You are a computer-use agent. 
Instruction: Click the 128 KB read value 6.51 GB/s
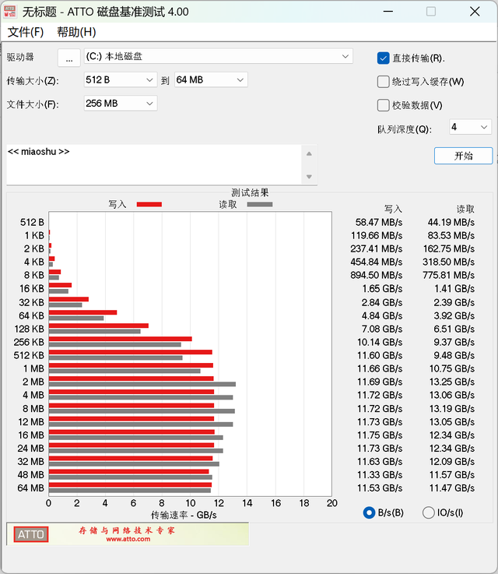[x=454, y=329]
